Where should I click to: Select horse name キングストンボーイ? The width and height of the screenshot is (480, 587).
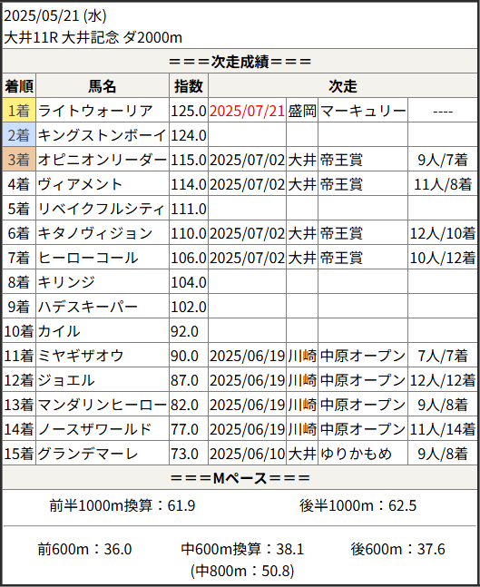tap(103, 135)
